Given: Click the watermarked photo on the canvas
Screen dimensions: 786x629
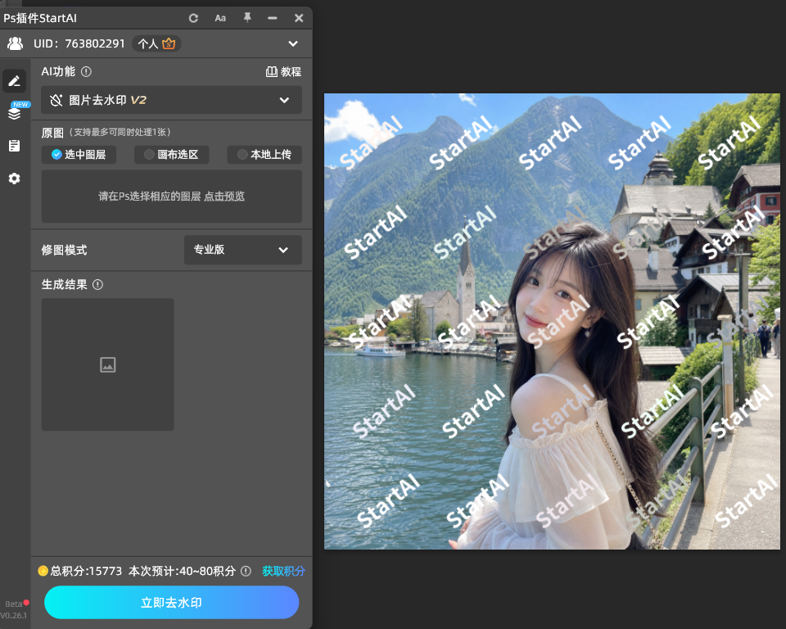Looking at the screenshot, I should pos(552,321).
